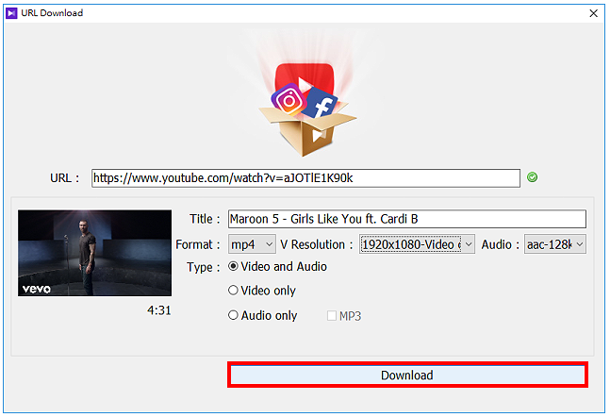Click the box logo with social media icons
This screenshot has width=610, height=417.
(307, 109)
